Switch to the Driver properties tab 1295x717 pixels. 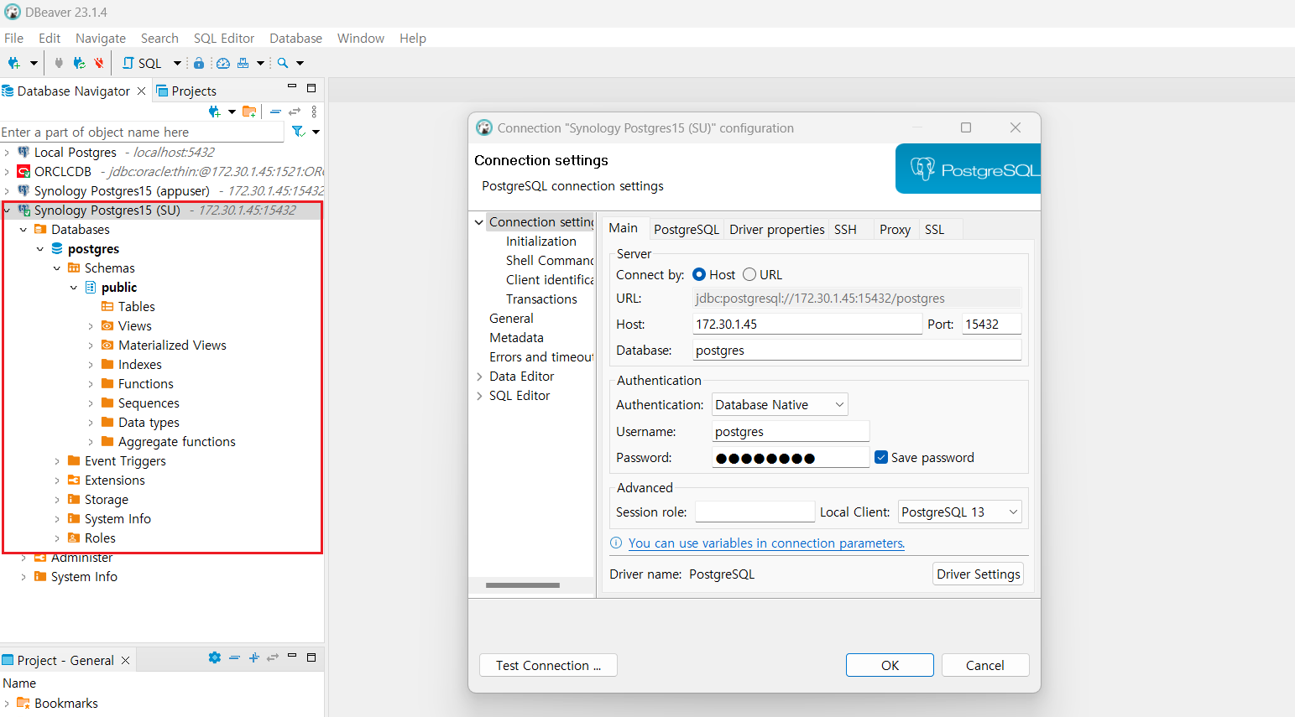point(776,230)
